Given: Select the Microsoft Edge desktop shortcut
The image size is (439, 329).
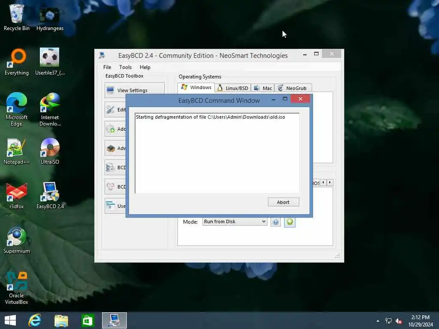Looking at the screenshot, I should click(x=17, y=109).
